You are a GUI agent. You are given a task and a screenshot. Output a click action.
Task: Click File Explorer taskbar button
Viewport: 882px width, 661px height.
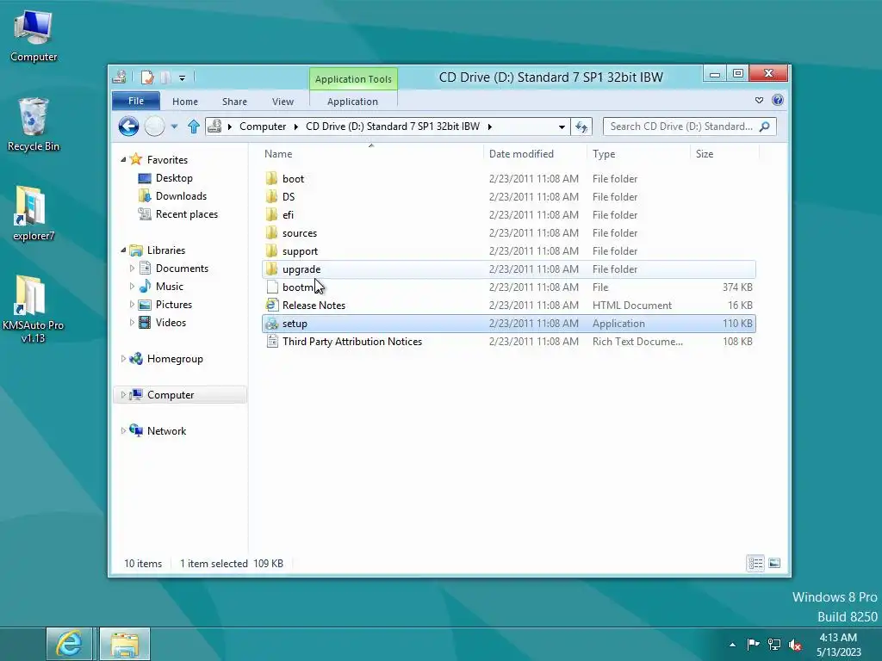[125, 644]
